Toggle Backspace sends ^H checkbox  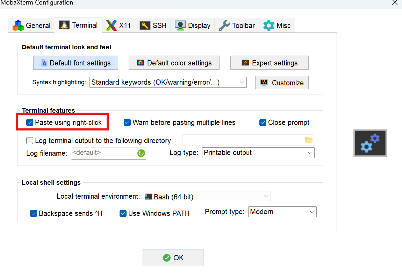[x=34, y=213]
